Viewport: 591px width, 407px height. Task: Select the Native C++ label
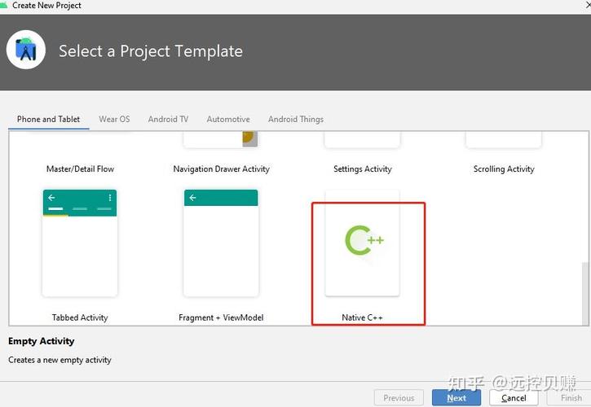coord(362,317)
